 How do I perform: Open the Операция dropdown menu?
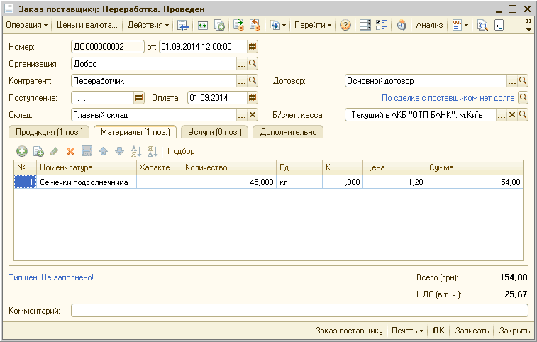[27, 25]
